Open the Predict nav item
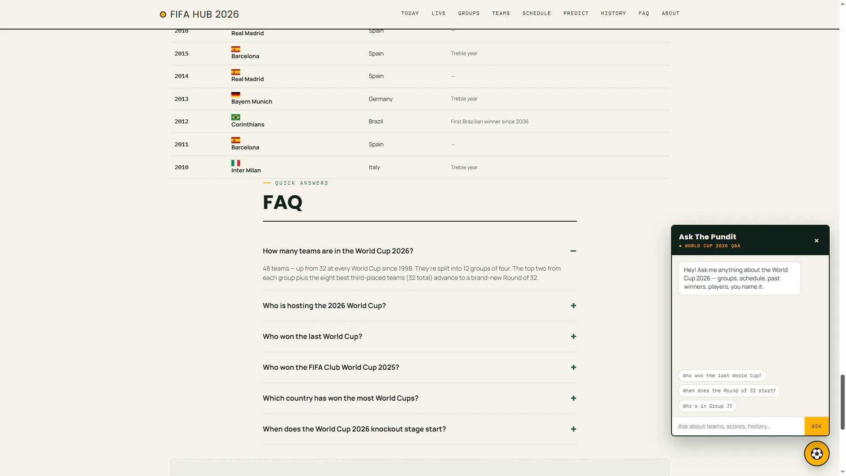846x476 pixels. (576, 13)
